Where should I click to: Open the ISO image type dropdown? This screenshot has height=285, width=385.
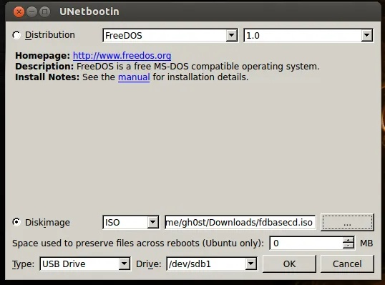131,223
